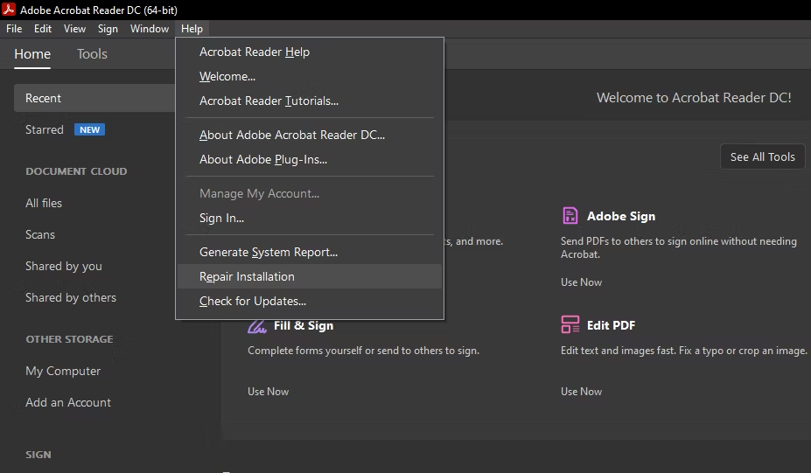Image resolution: width=811 pixels, height=473 pixels.
Task: Choose Check for Updates menu entry
Action: [253, 302]
